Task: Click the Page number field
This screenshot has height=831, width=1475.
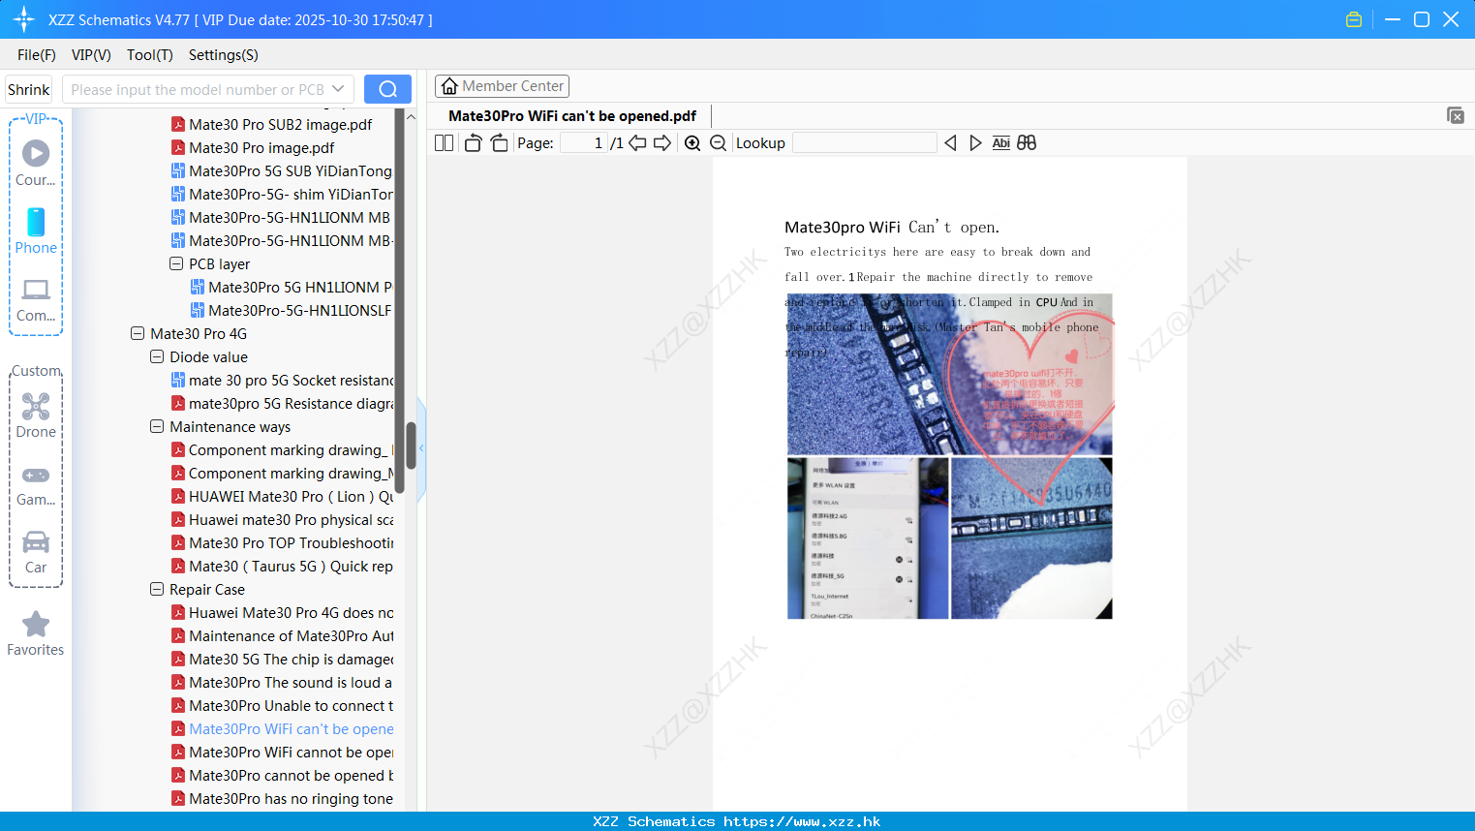Action: (584, 143)
